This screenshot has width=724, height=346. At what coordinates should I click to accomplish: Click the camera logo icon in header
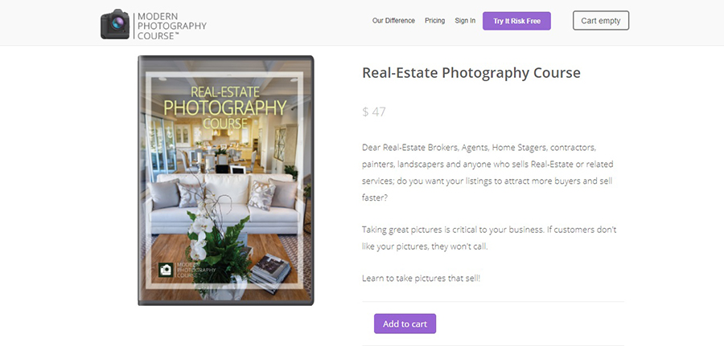[x=115, y=24]
